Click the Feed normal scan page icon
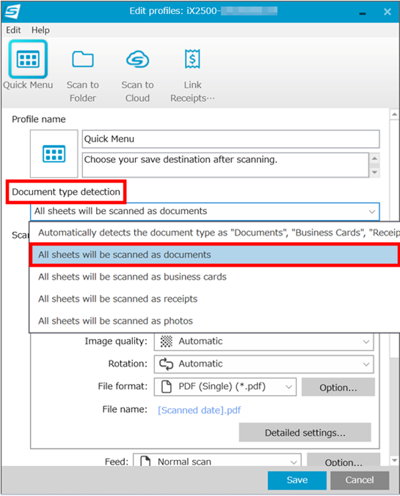The image size is (400, 496). click(146, 461)
